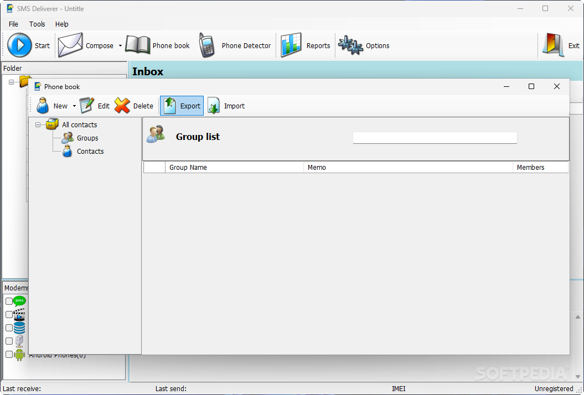This screenshot has height=395, width=584.
Task: Click Exit door icon
Action: tap(552, 45)
